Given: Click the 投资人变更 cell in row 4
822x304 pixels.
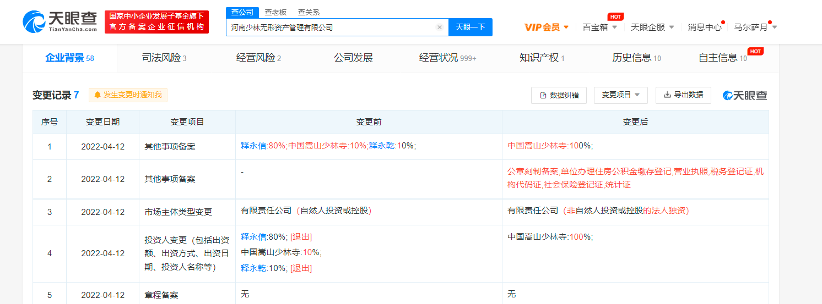Looking at the screenshot, I should [x=187, y=253].
